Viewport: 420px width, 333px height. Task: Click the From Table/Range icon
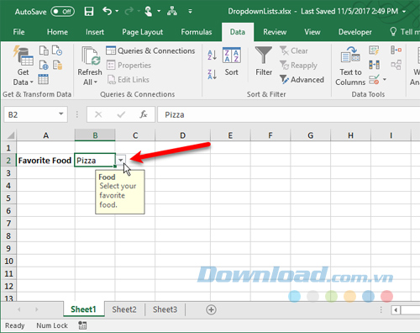coord(44,79)
